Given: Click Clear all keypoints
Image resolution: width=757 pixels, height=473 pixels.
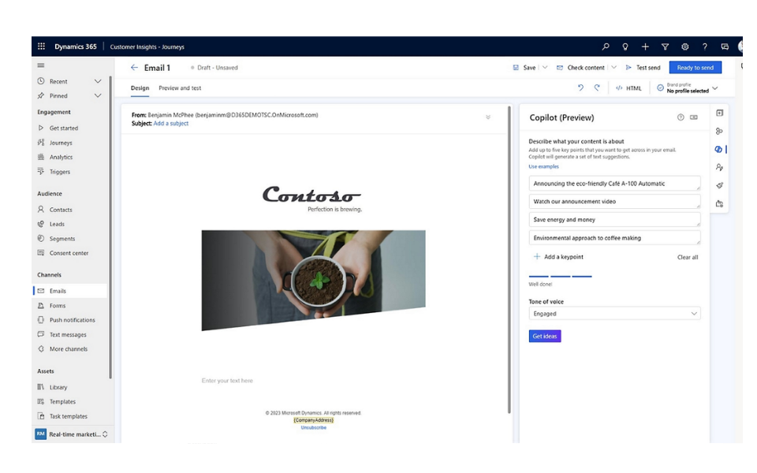Looking at the screenshot, I should [x=688, y=257].
